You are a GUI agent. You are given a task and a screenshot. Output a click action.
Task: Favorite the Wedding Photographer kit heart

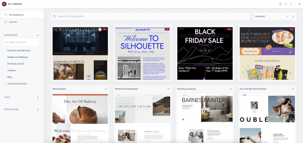(168, 89)
